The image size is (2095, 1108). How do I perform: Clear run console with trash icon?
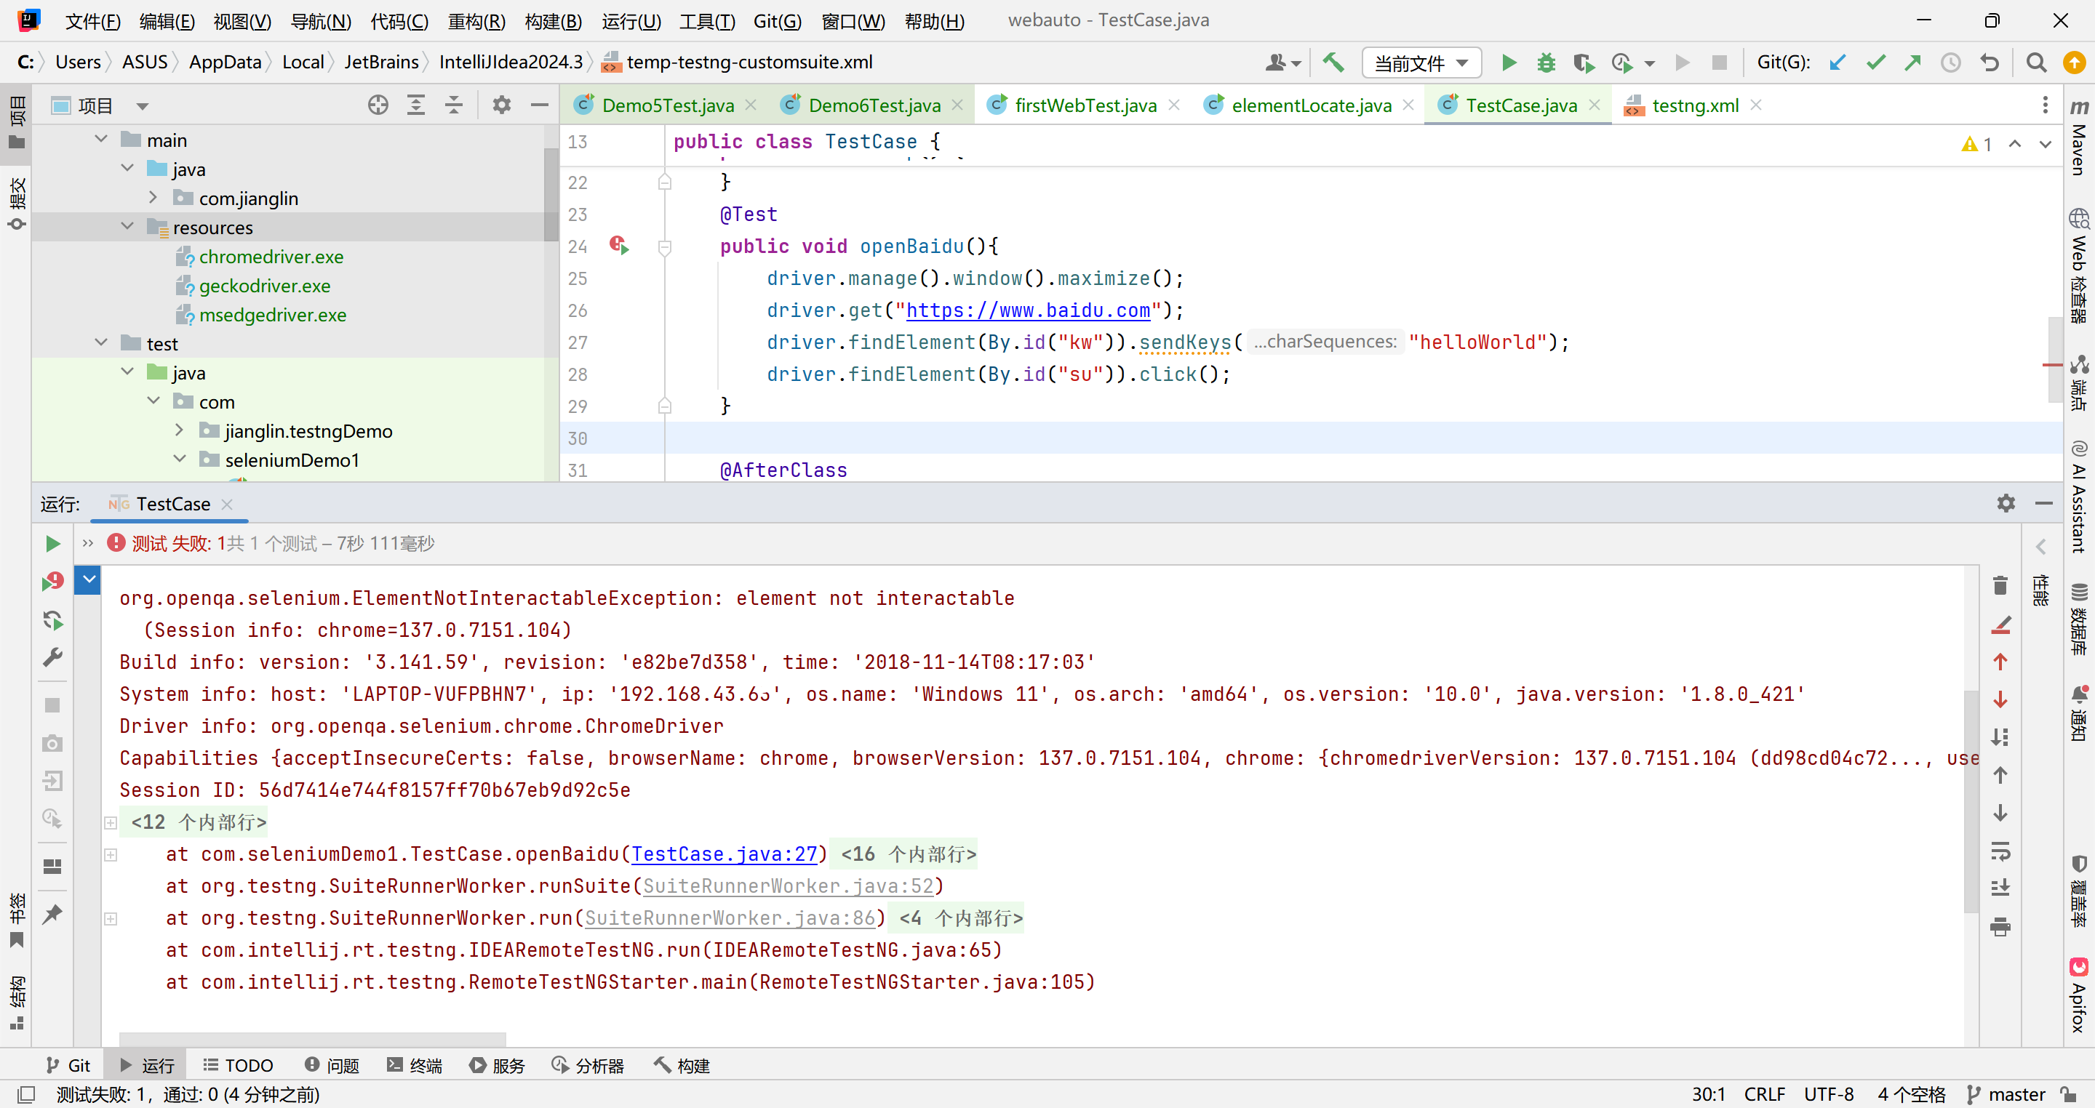point(2000,585)
